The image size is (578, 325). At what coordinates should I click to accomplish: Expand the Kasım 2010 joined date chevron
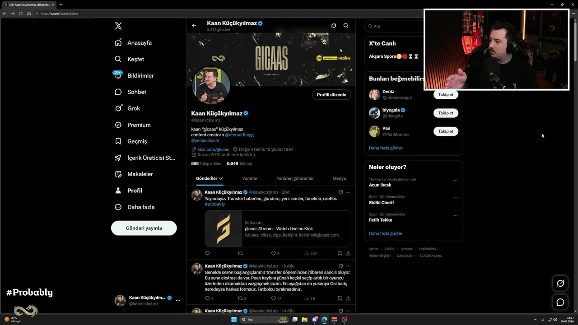254,155
